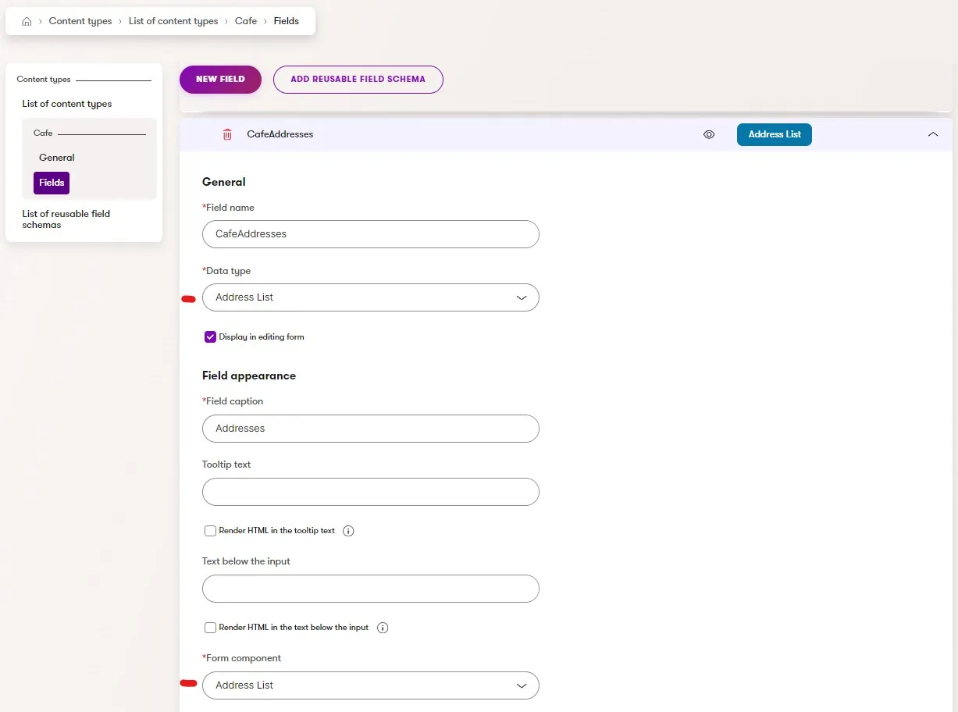
Task: Create a new field with NEW FIELD
Action: click(x=220, y=80)
